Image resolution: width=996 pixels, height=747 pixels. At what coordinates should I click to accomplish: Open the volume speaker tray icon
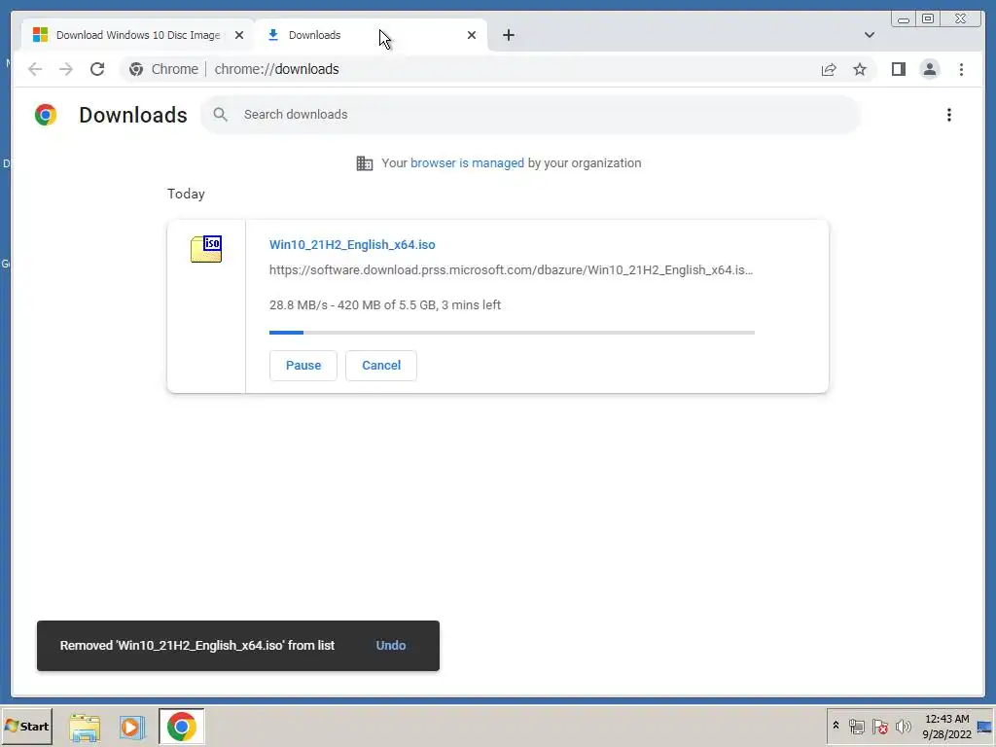(903, 727)
